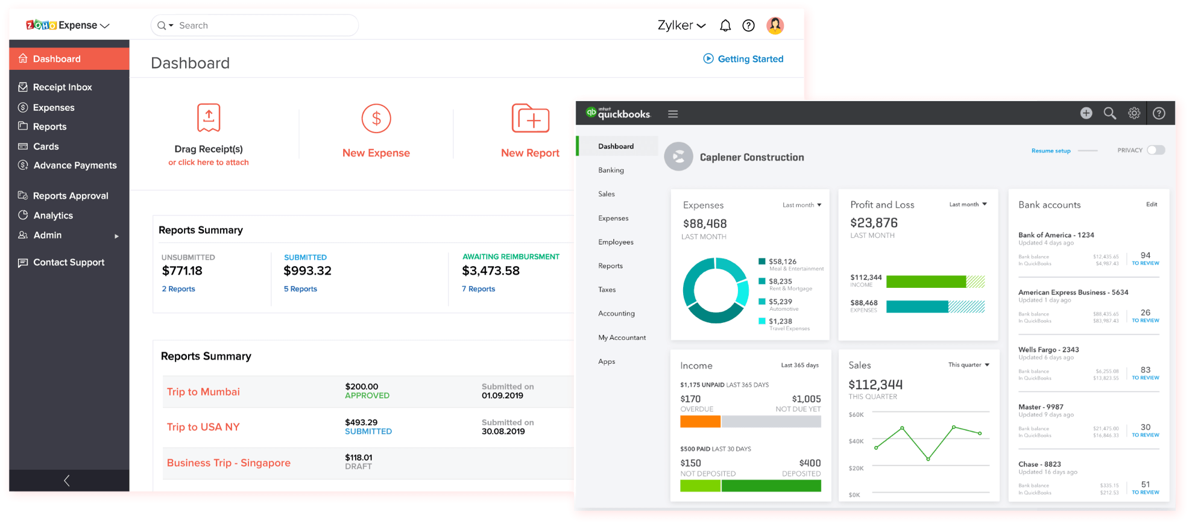
Task: Open Expenses Last month dropdown
Action: (x=802, y=205)
